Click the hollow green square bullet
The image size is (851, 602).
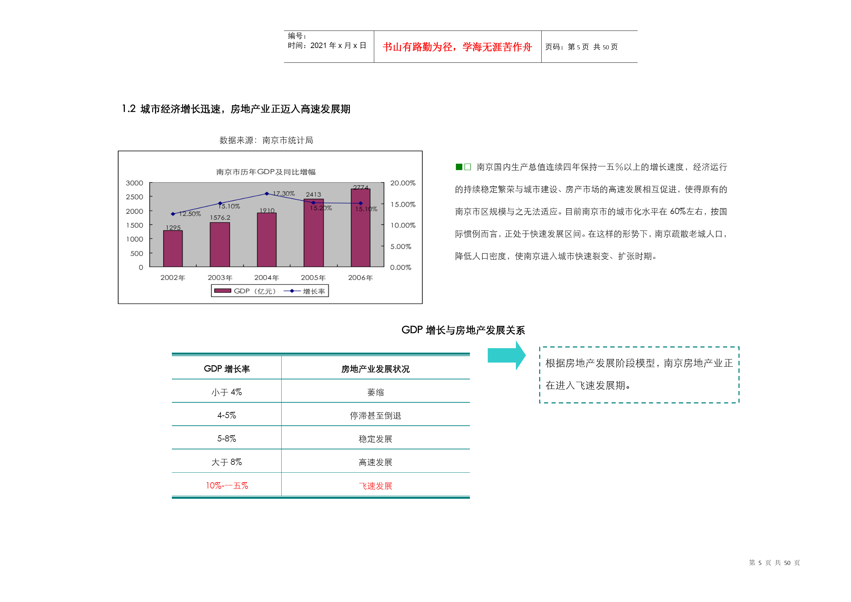click(468, 167)
